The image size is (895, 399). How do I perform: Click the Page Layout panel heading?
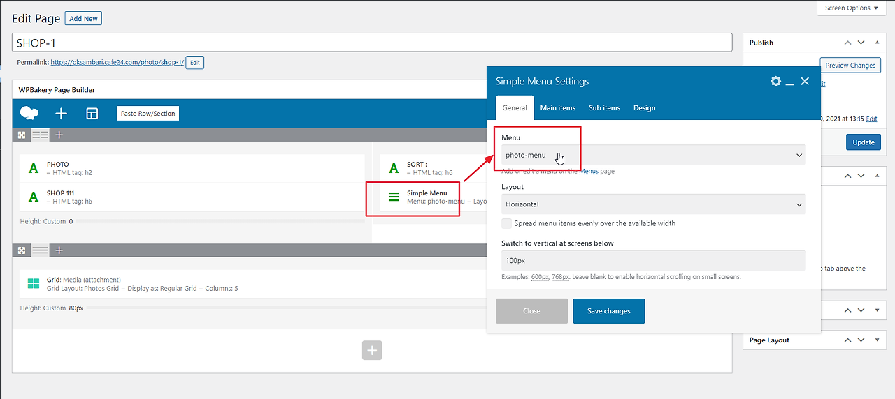[x=769, y=340]
